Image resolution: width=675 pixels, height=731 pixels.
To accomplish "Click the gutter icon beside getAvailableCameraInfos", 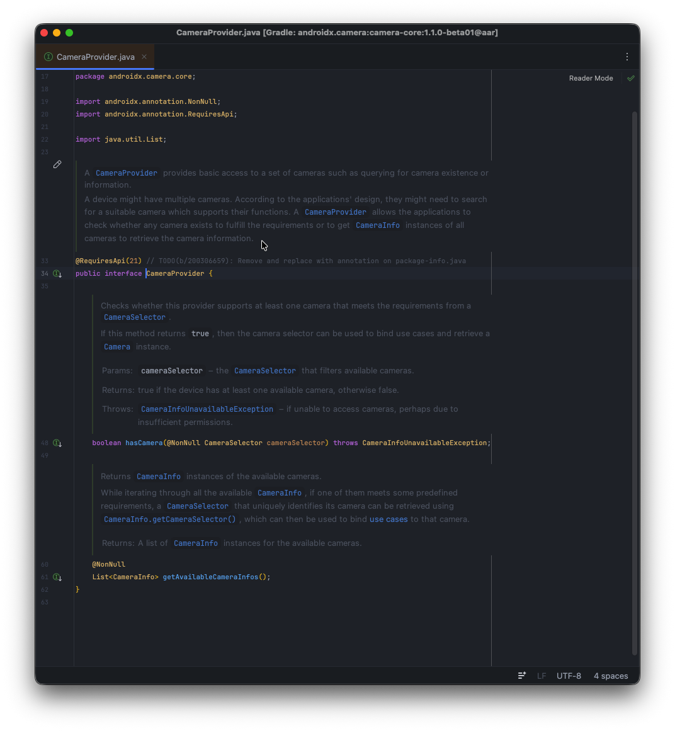I will coord(57,577).
